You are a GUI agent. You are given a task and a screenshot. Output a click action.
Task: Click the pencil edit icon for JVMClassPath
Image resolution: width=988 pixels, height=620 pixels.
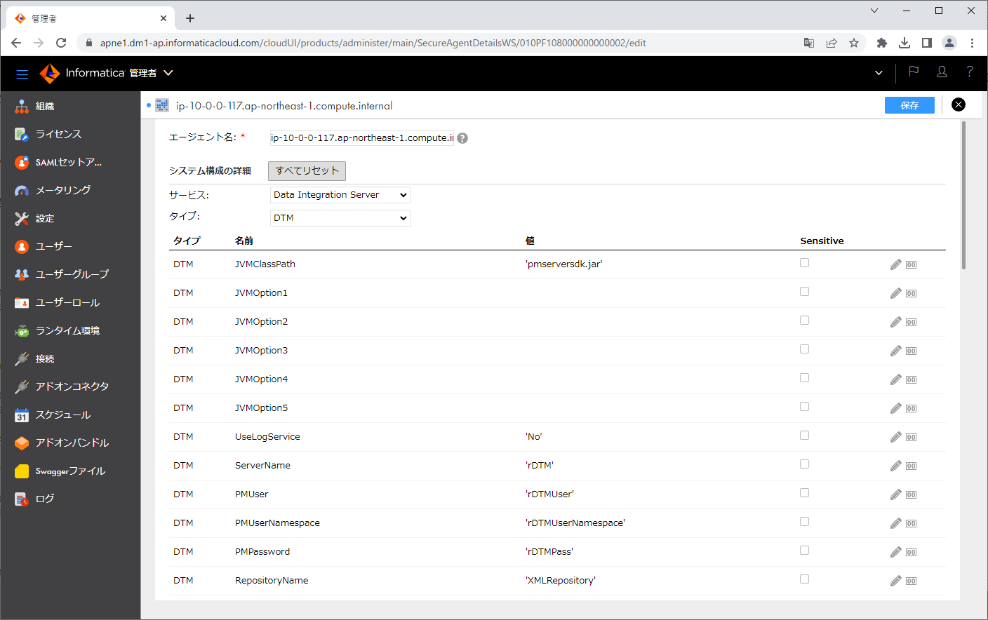(x=895, y=264)
